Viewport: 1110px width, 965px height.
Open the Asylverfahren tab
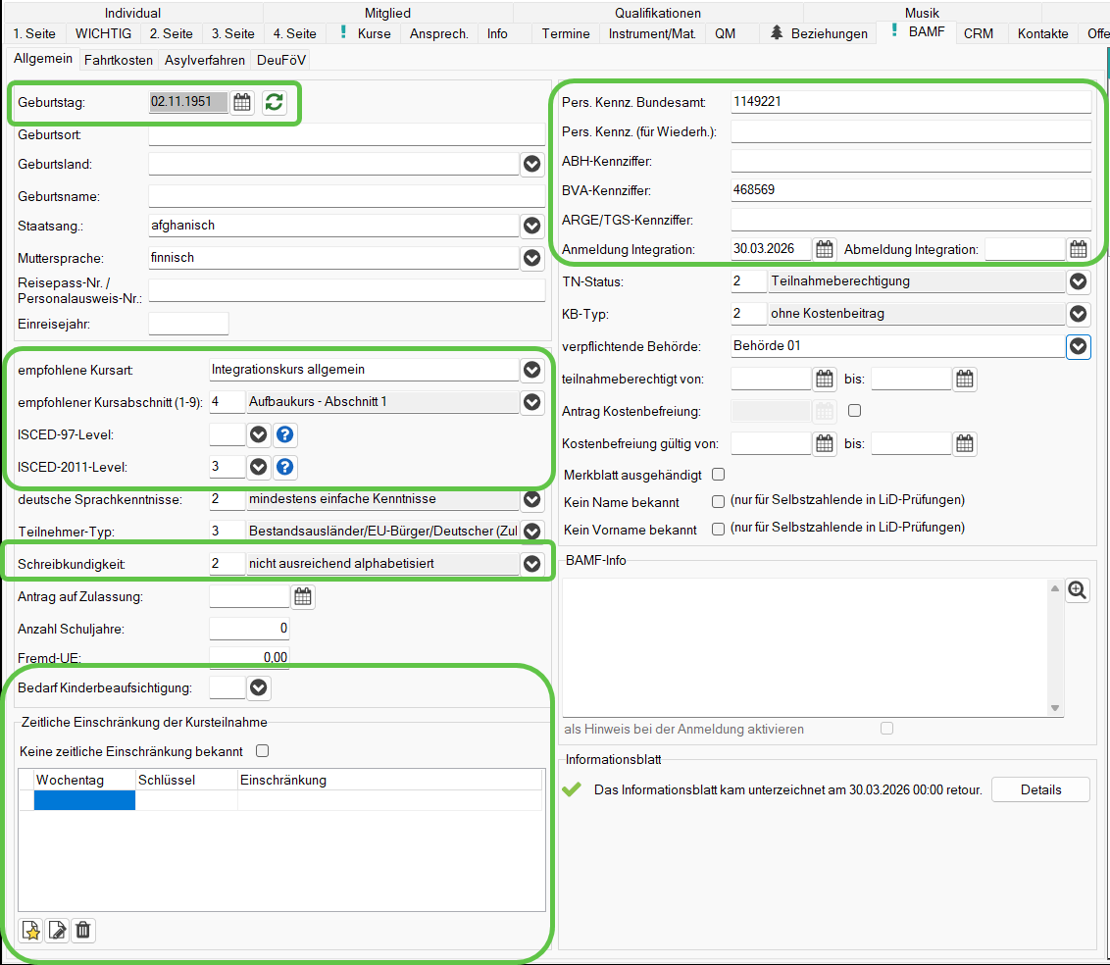click(205, 60)
